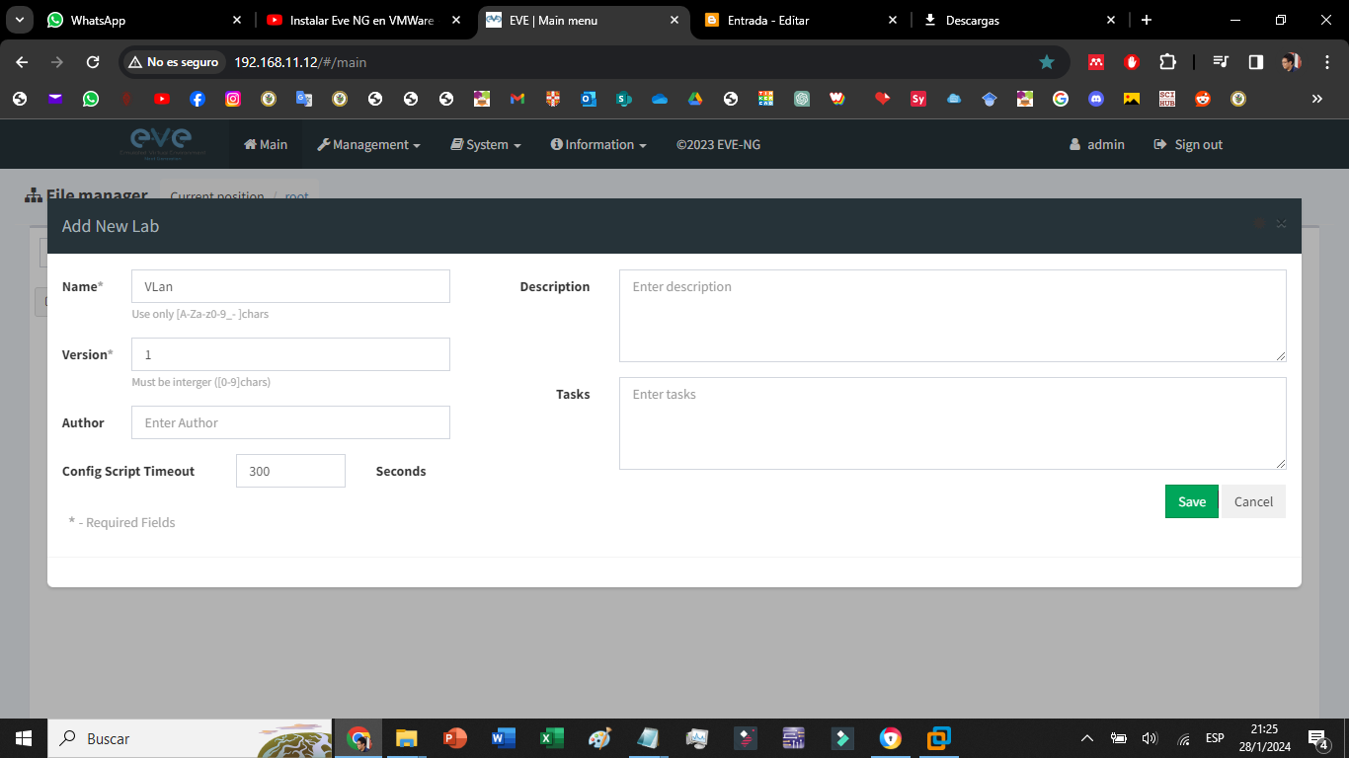Image resolution: width=1349 pixels, height=758 pixels.
Task: Open the SharePoint bookmark icon
Action: click(624, 99)
